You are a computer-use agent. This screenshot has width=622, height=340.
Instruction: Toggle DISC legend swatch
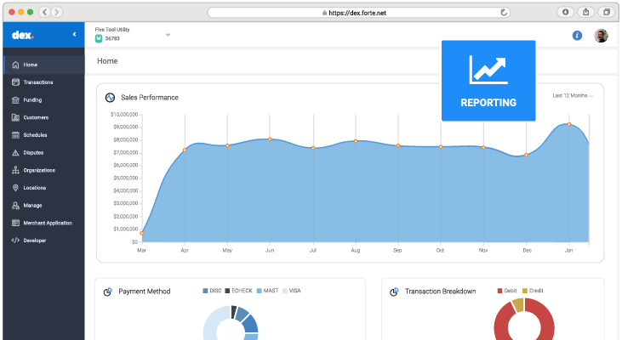point(205,291)
